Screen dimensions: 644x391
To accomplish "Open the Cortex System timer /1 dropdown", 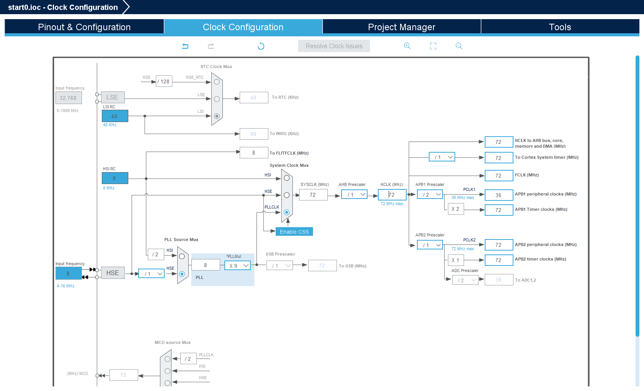I will pyautogui.click(x=442, y=157).
